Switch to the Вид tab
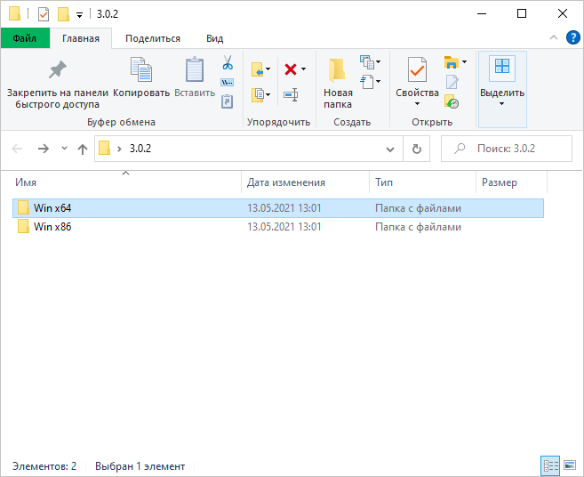Image resolution: width=584 pixels, height=477 pixels. [214, 38]
